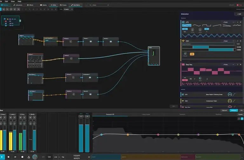
Task: Select the random stepped waveform for the LFO
Action: [237, 25]
